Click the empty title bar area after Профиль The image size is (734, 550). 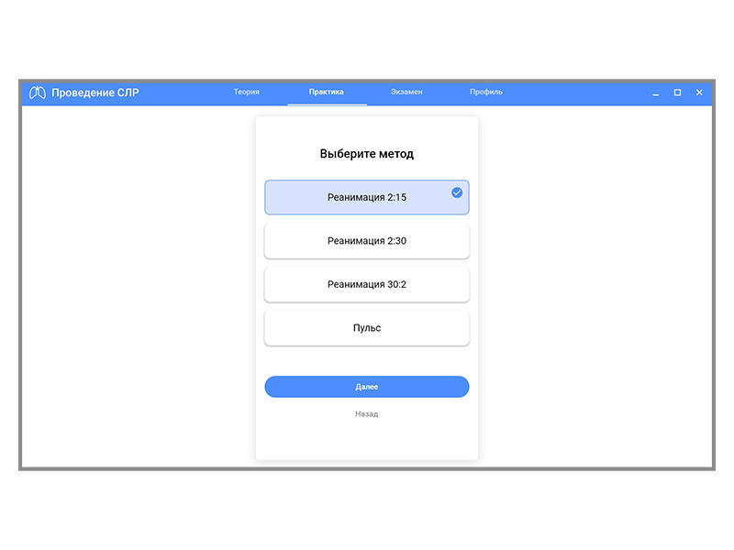coord(578,93)
